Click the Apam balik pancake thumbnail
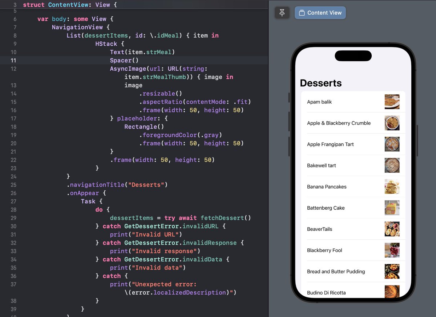 [392, 102]
